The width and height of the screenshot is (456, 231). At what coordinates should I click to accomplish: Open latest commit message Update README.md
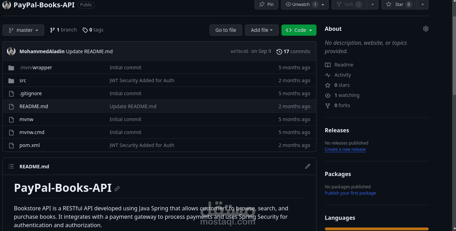(89, 51)
